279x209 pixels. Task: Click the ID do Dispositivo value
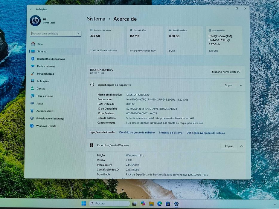tap(152, 109)
